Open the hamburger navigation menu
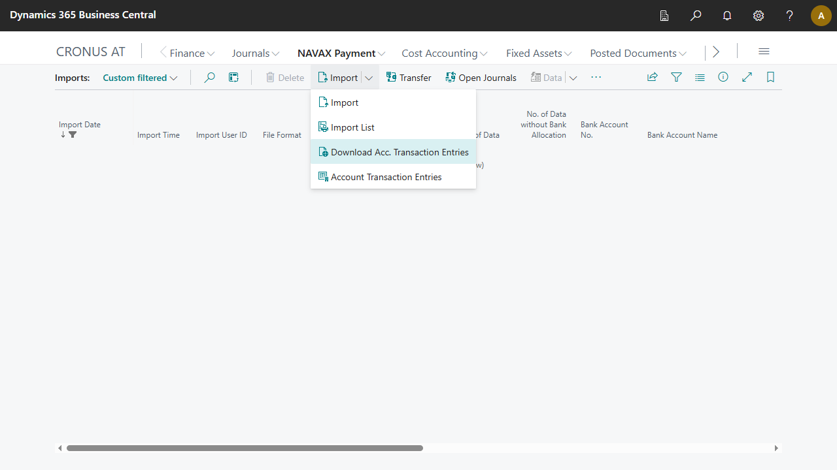The width and height of the screenshot is (837, 470). (x=764, y=52)
